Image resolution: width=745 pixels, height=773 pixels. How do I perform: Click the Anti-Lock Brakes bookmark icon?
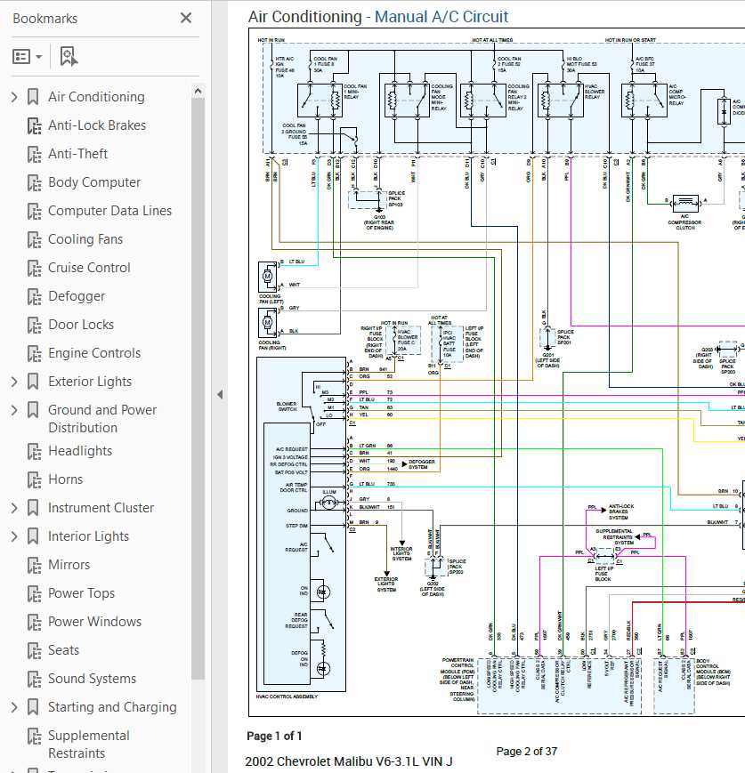point(34,125)
